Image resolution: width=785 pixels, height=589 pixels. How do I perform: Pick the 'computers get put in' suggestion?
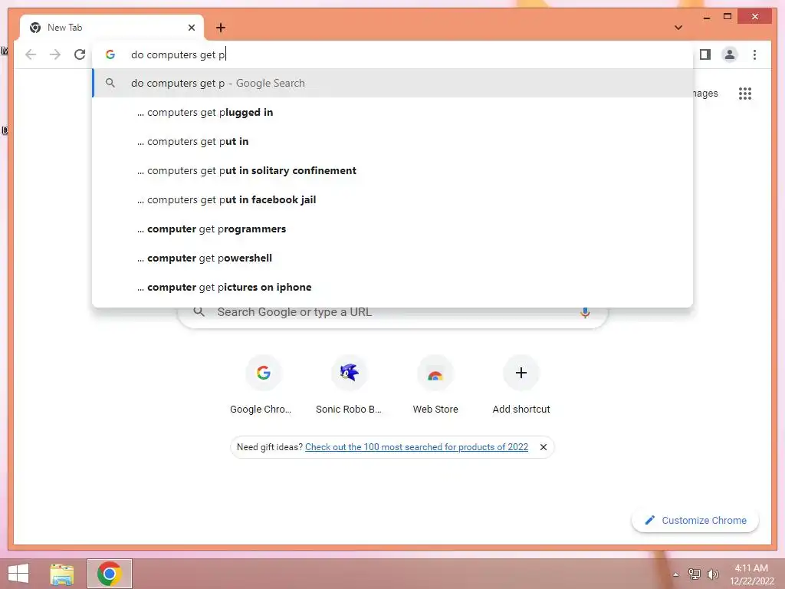(x=392, y=141)
